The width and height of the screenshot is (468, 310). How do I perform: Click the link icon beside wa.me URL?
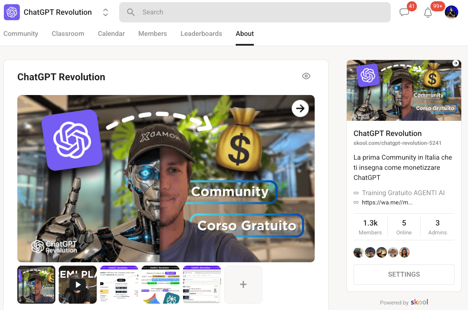point(356,202)
